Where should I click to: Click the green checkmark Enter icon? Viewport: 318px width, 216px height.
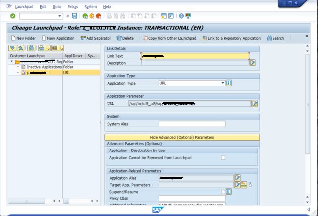tap(13, 16)
